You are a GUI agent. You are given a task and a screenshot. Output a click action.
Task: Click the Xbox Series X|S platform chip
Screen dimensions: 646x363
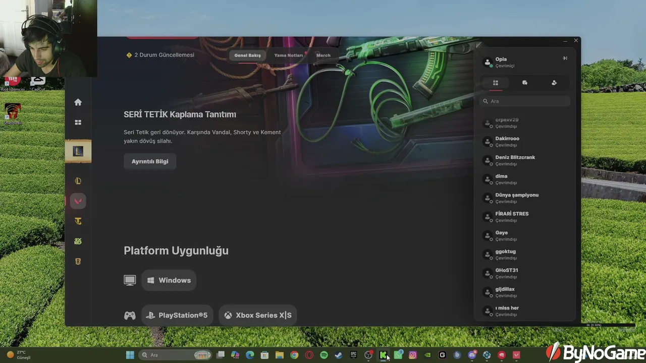click(x=258, y=315)
